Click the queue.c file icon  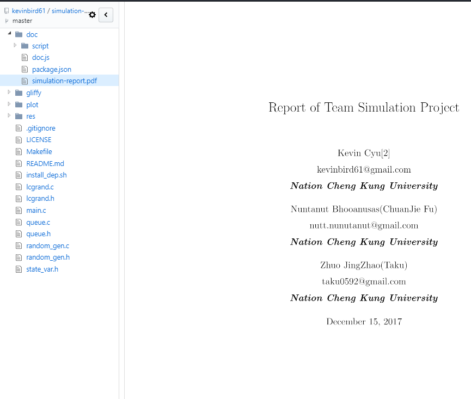pyautogui.click(x=19, y=223)
